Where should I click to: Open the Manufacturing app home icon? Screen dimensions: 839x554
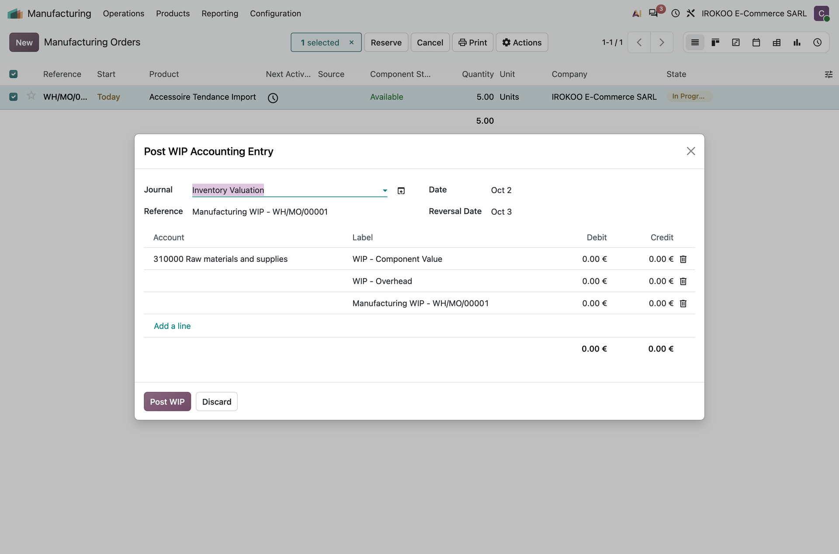15,14
